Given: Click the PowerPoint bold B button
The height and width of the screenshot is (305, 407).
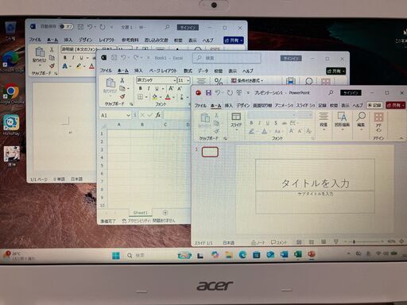Looking at the screenshot, I should tap(251, 122).
